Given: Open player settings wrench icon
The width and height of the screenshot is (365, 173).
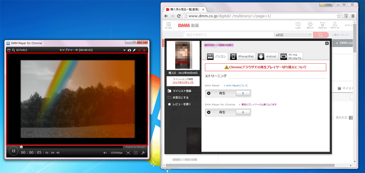Looking at the screenshot, I should 143,153.
